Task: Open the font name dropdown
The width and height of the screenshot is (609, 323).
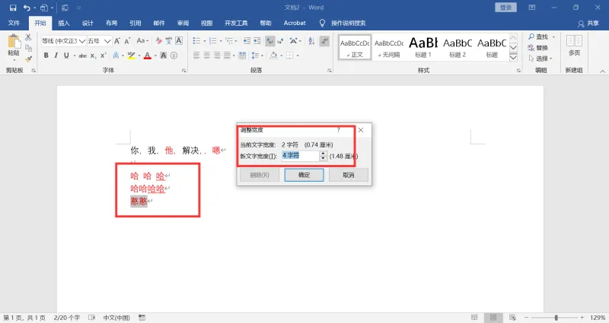Action: tap(82, 41)
